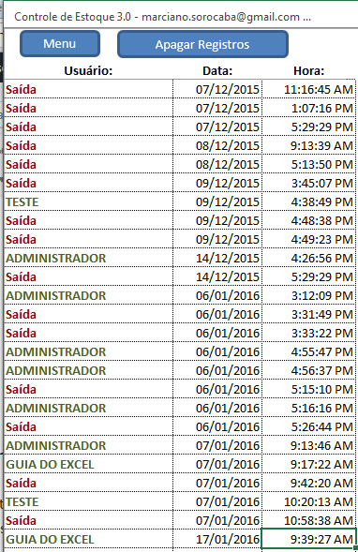Viewport: 358px width, 552px height.
Task: Select the TESTE cell at 10:20:13 AM row
Action: point(89,501)
